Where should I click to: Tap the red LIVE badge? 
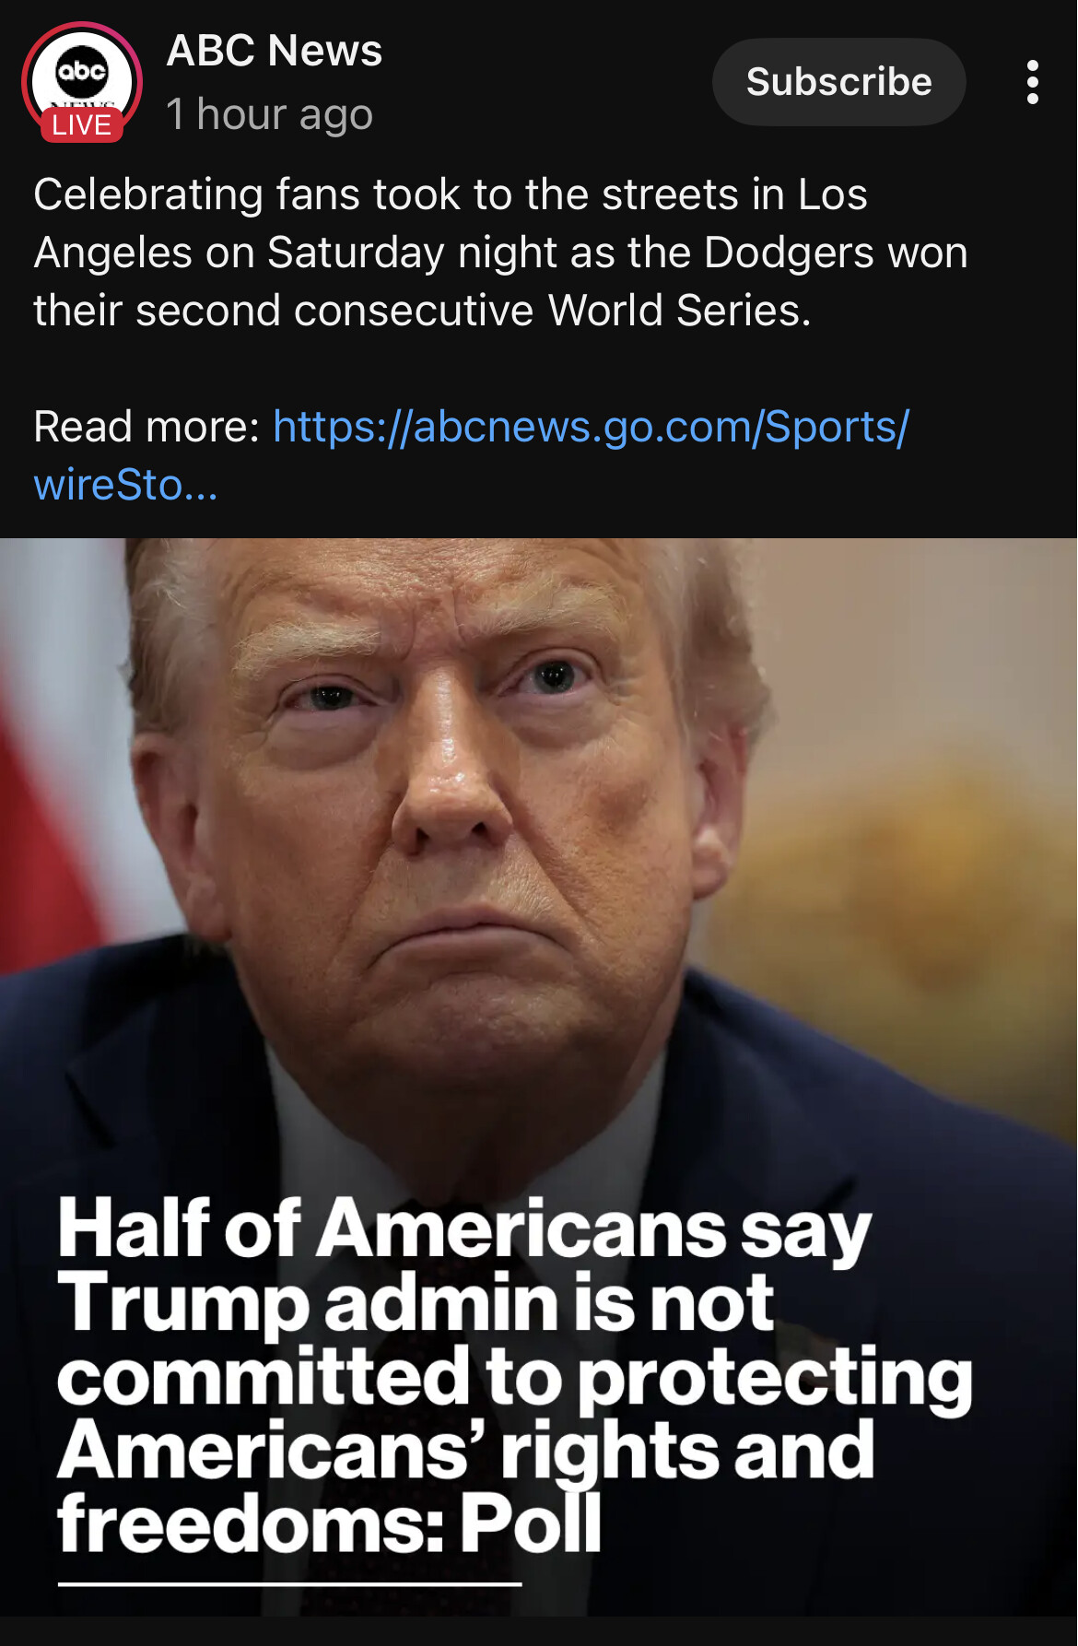[82, 124]
